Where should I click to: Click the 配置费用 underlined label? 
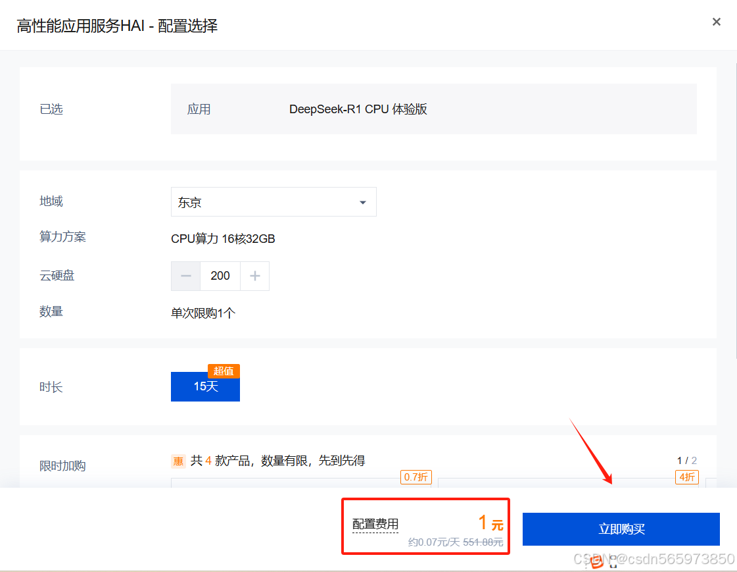[x=375, y=524]
